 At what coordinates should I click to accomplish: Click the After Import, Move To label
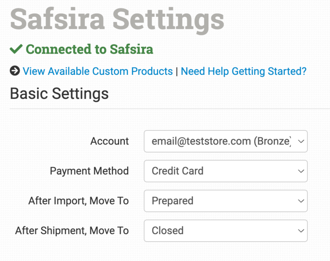point(78,201)
